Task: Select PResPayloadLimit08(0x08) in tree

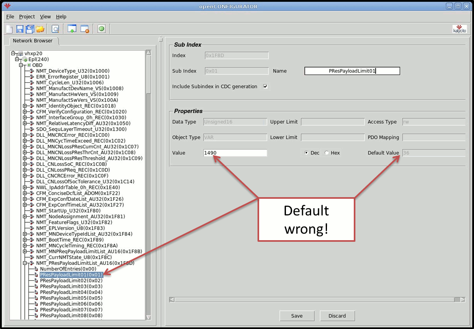Action: click(x=71, y=316)
